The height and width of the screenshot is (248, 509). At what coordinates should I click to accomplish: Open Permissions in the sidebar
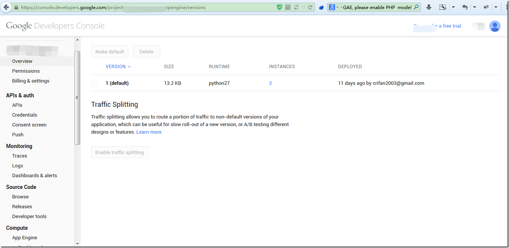26,71
